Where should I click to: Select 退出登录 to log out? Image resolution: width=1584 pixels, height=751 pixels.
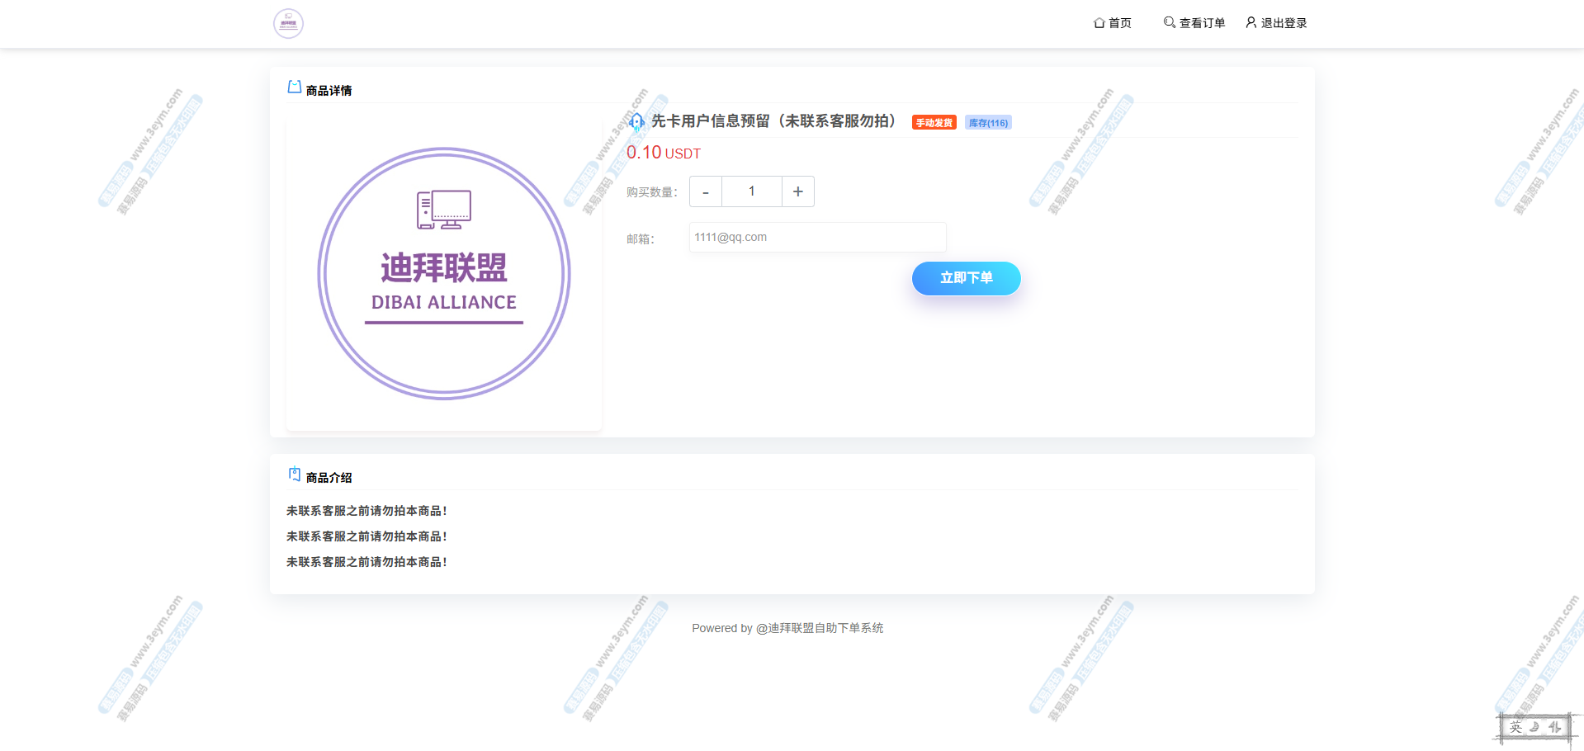tap(1284, 23)
